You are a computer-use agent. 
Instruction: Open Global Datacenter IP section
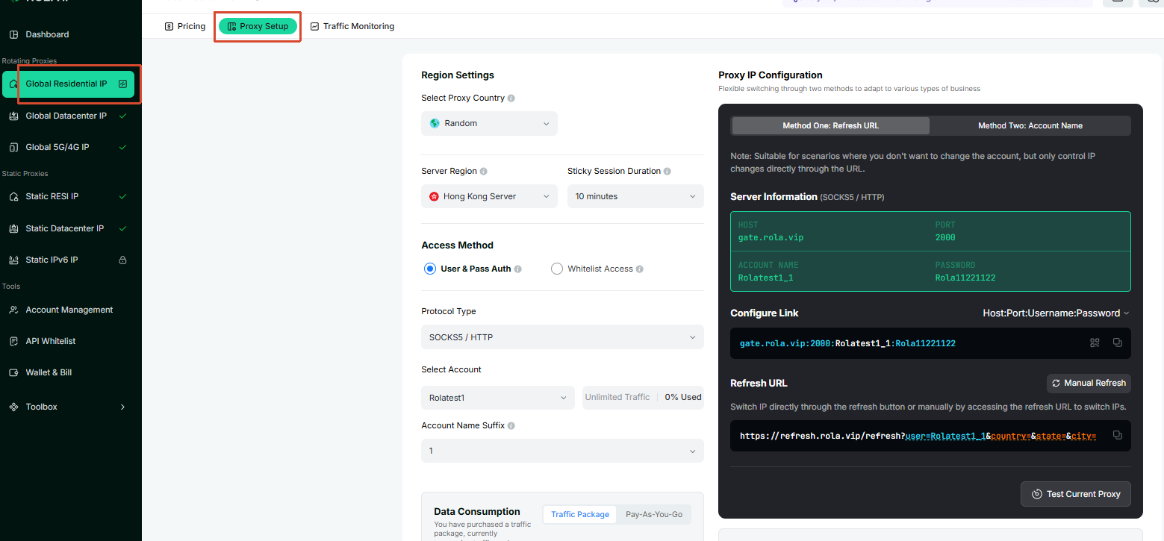(69, 116)
